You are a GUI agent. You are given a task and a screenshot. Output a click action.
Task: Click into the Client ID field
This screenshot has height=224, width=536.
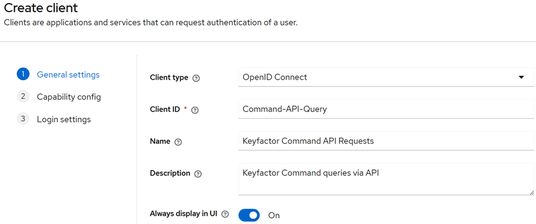386,109
